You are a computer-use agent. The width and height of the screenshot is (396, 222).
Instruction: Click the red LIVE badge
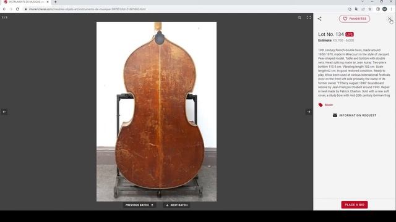point(350,35)
